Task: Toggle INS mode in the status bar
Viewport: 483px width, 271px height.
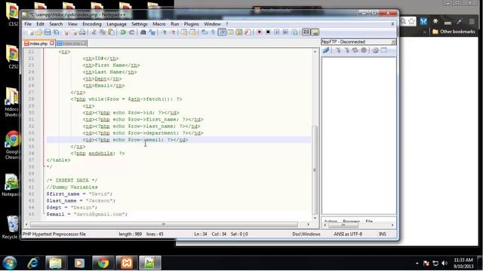Action: 383,234
